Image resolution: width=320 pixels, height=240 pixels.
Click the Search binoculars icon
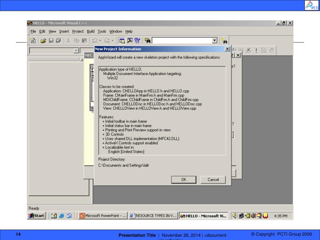(224, 41)
